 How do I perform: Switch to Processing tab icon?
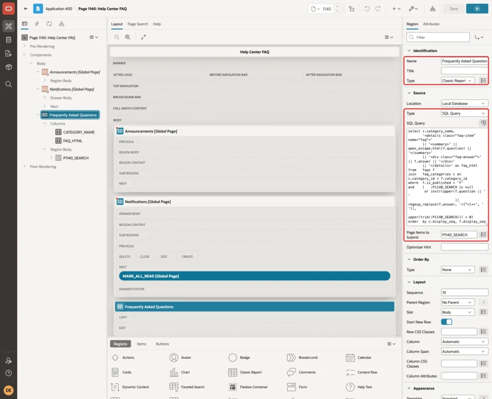pyautogui.click(x=49, y=24)
